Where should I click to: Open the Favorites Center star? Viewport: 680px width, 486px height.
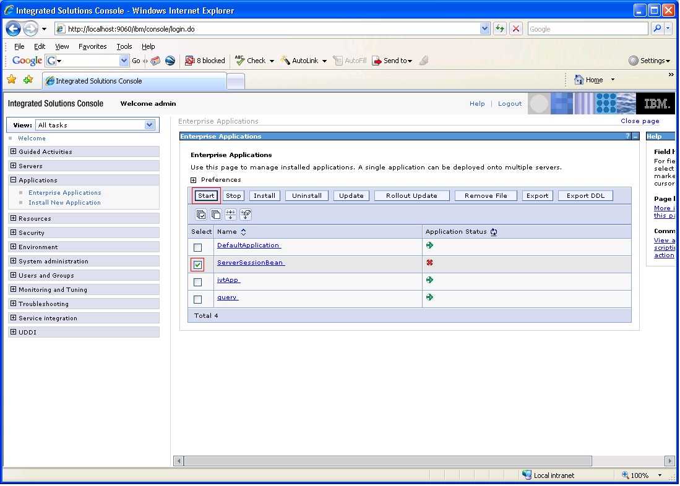pos(12,80)
